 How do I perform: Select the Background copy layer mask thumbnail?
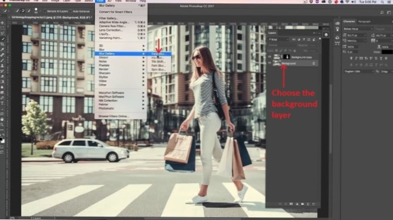[286, 57]
